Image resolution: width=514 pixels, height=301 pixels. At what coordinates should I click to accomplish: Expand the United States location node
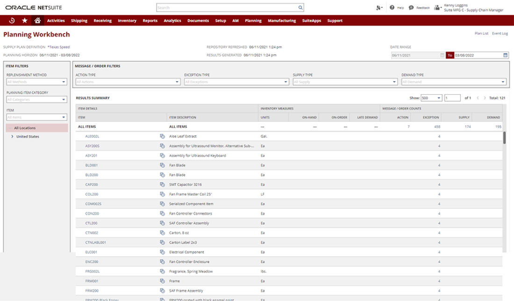coord(12,137)
